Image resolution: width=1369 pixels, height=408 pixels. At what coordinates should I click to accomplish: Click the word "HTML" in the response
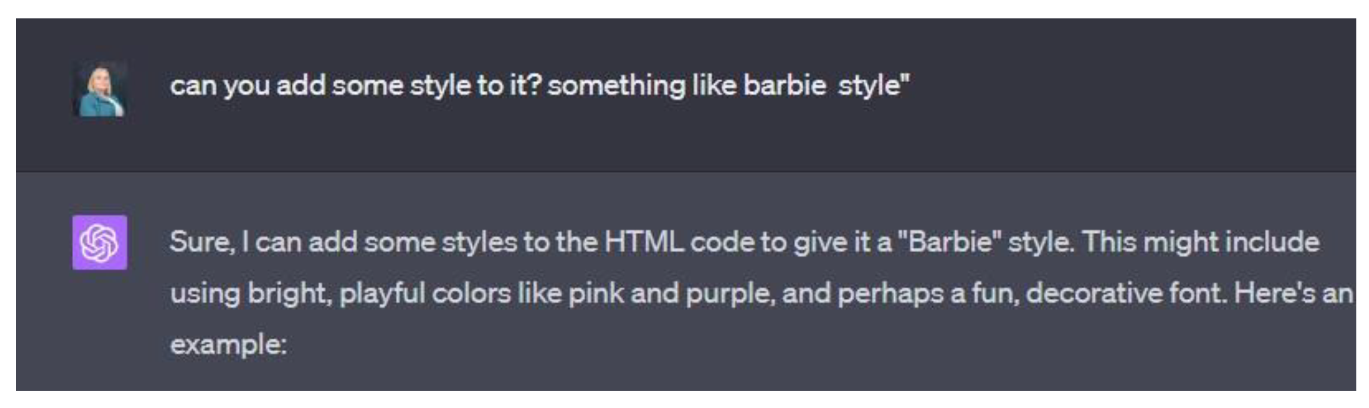(x=643, y=242)
